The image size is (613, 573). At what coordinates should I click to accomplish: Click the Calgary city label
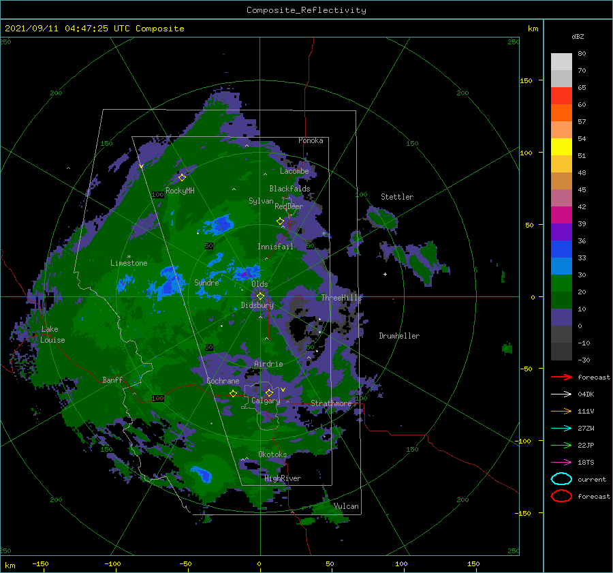coord(266,401)
